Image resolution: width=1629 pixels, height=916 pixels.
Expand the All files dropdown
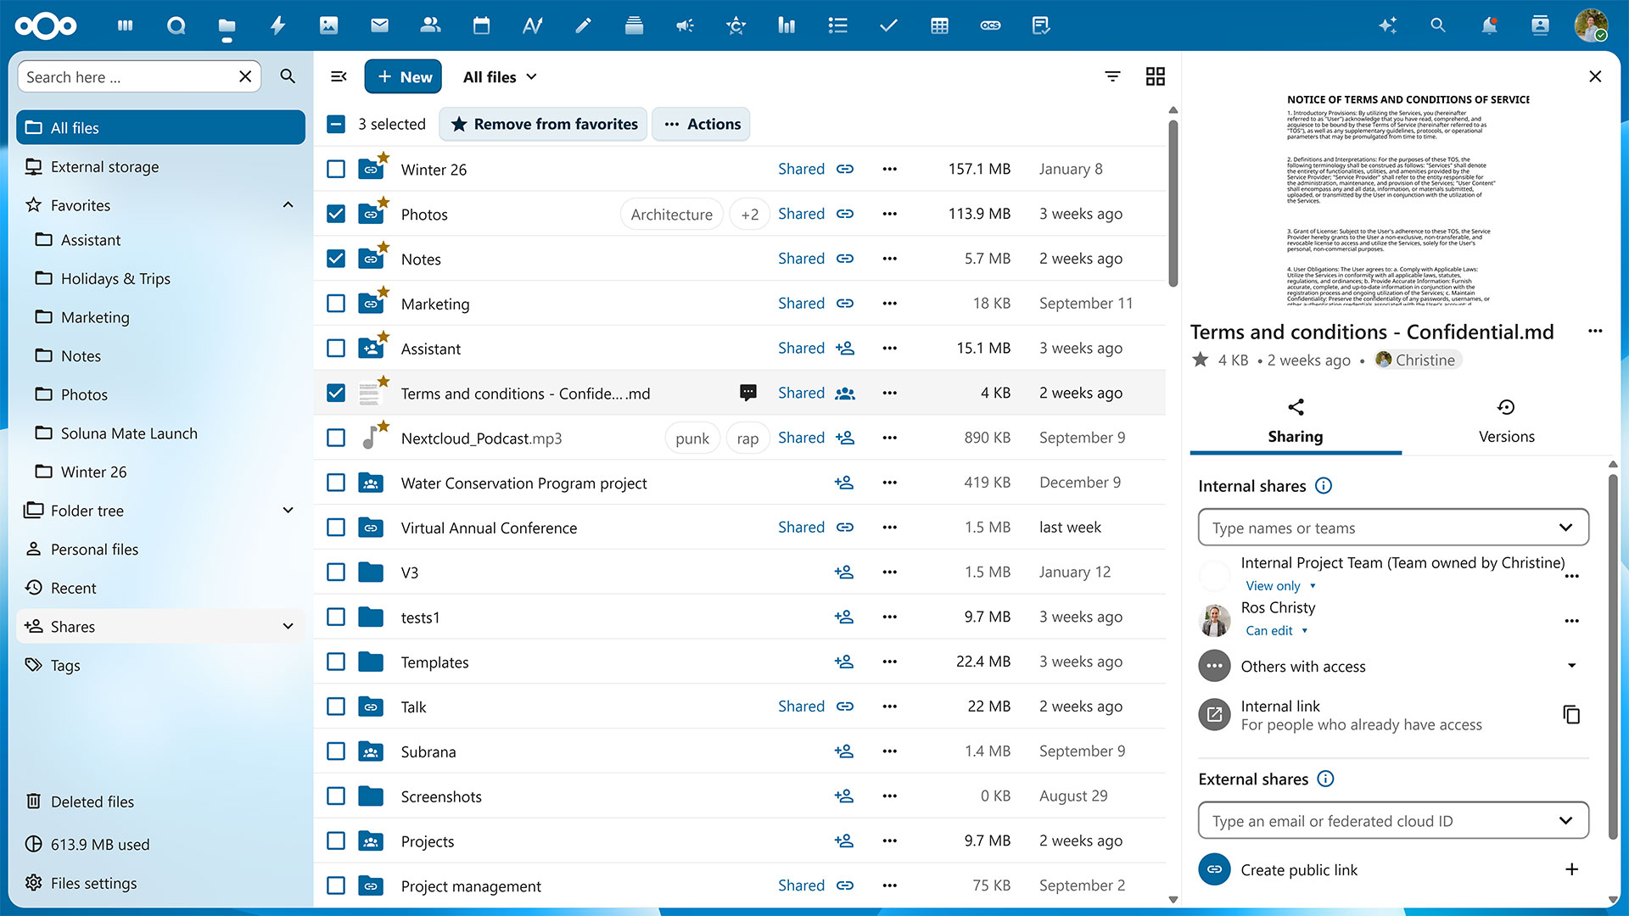500,76
